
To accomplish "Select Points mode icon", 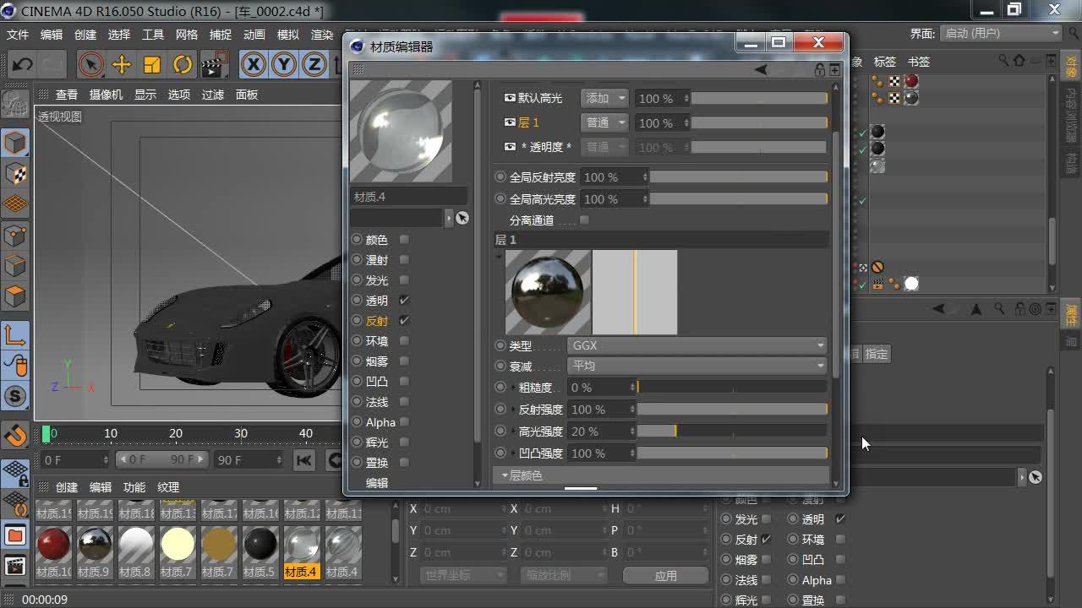I will tap(15, 235).
